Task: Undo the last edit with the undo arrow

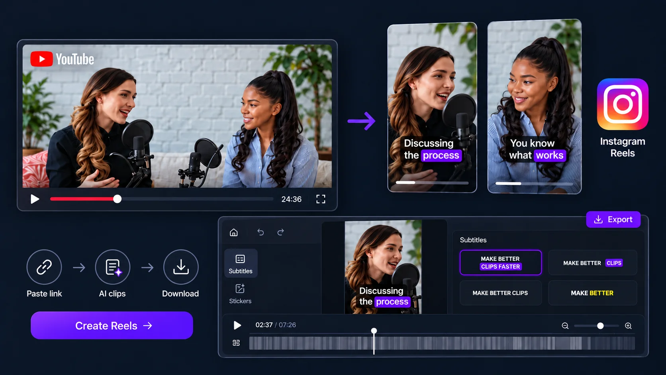Action: (x=261, y=232)
